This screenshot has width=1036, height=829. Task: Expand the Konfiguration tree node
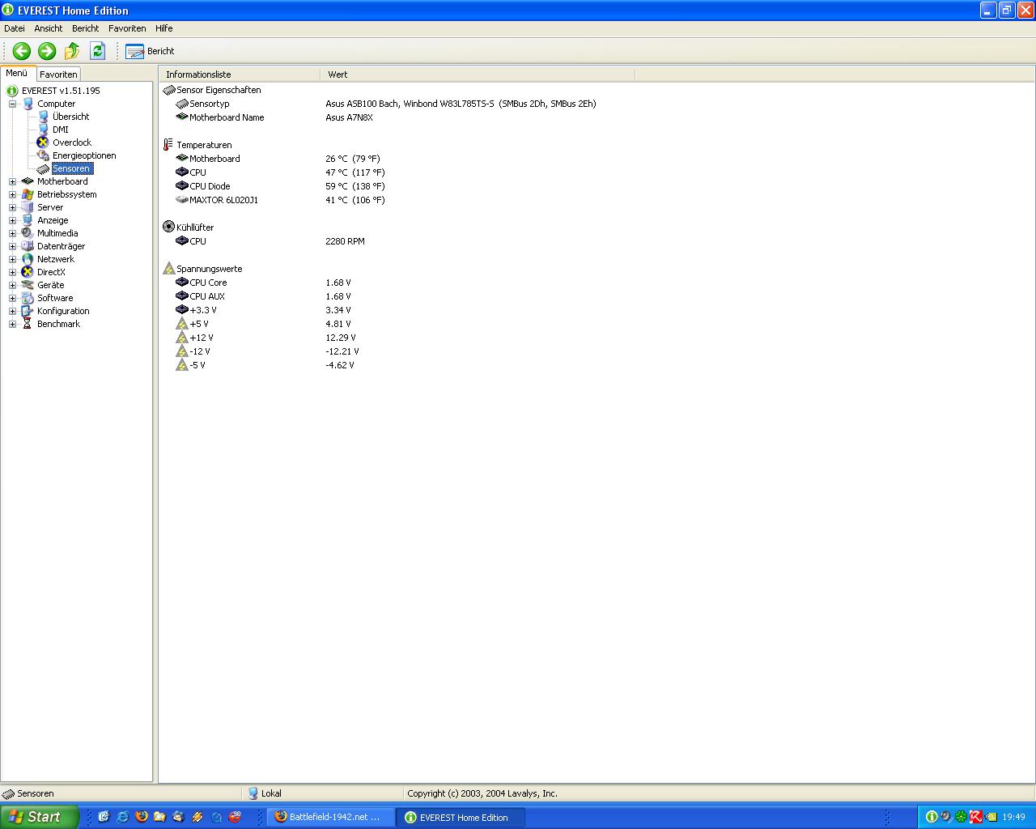pyautogui.click(x=12, y=311)
